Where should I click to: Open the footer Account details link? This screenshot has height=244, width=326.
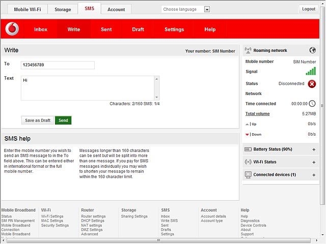pyautogui.click(x=213, y=217)
